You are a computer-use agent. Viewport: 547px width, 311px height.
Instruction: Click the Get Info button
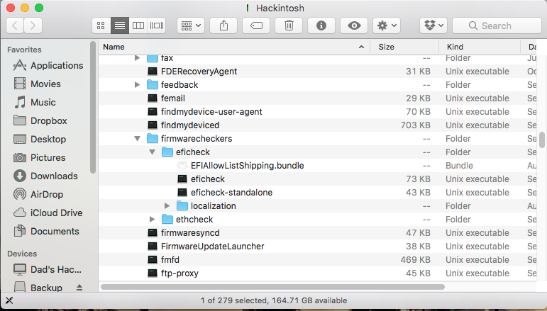pos(321,26)
